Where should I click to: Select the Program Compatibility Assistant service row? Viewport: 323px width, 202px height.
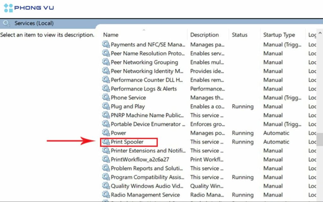click(x=147, y=177)
